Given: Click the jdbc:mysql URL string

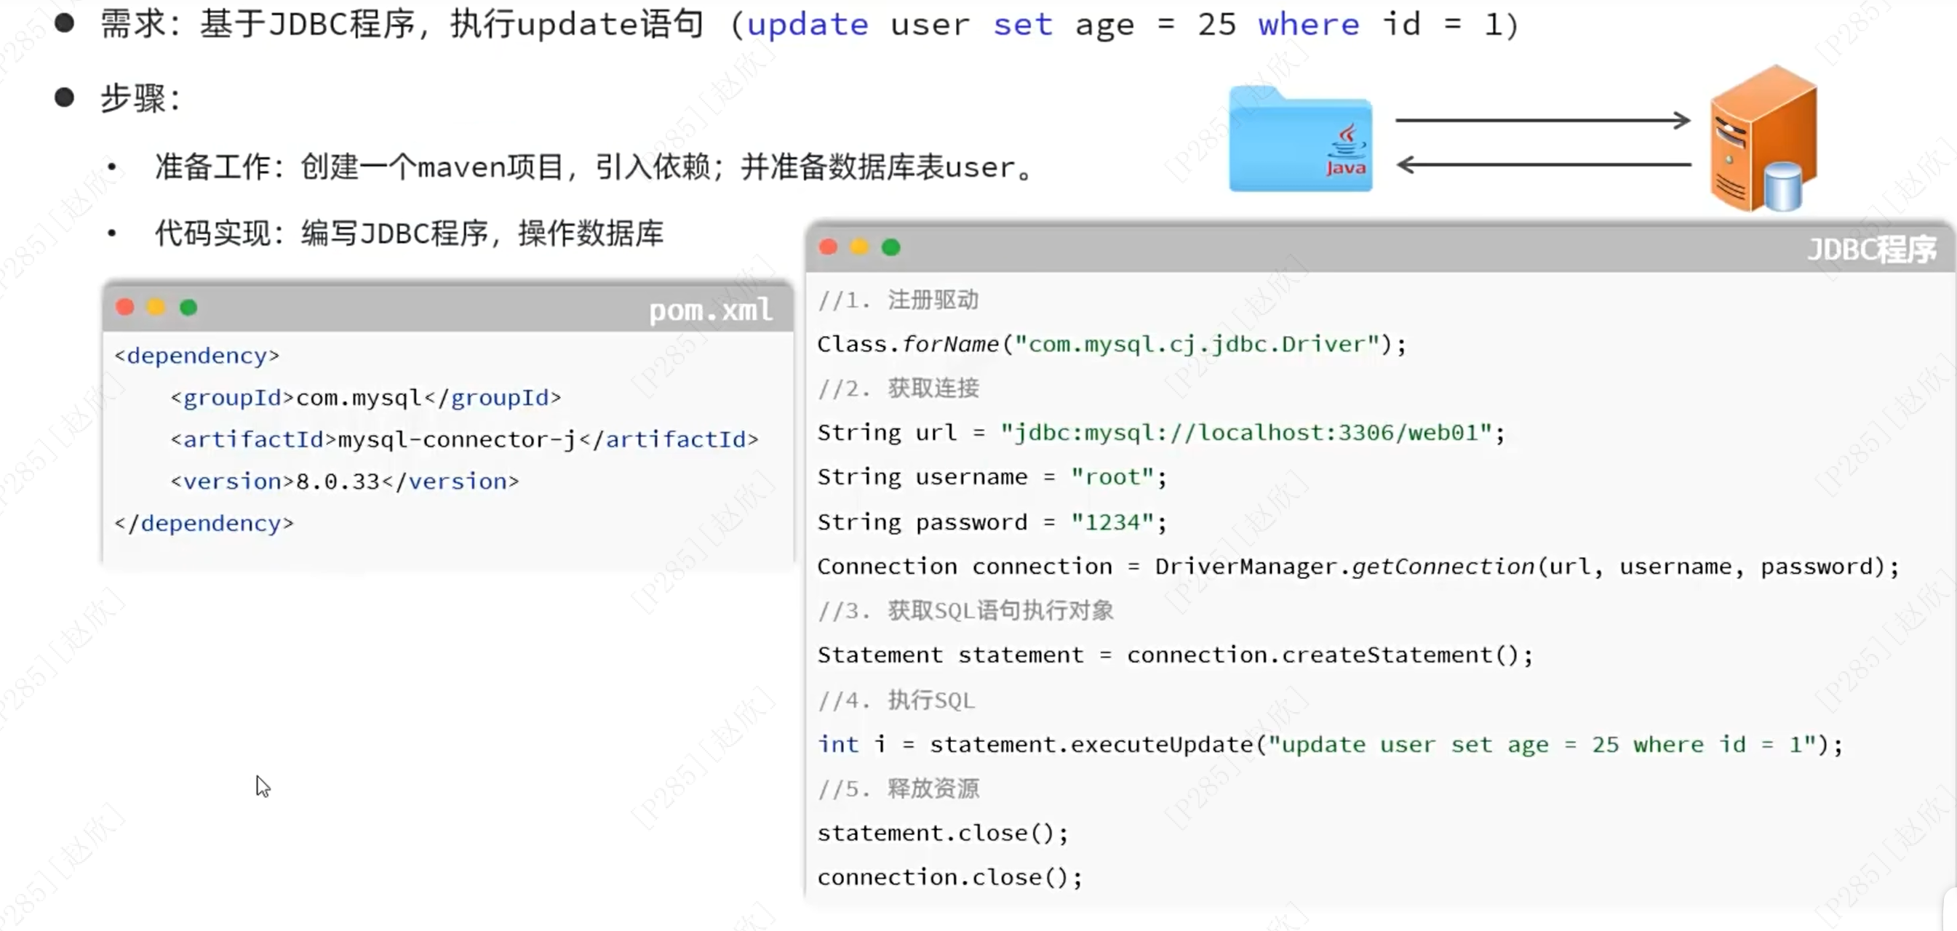Looking at the screenshot, I should [1246, 433].
